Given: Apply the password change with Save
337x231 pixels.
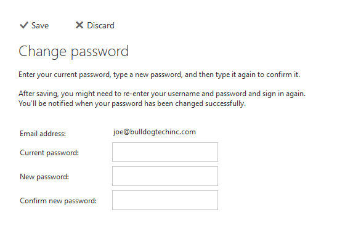Looking at the screenshot, I should (x=35, y=25).
